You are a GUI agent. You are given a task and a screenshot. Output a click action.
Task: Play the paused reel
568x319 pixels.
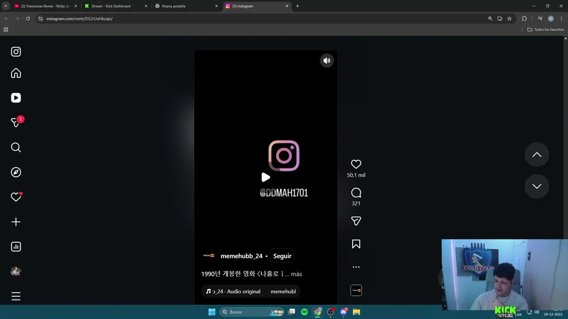pyautogui.click(x=265, y=177)
